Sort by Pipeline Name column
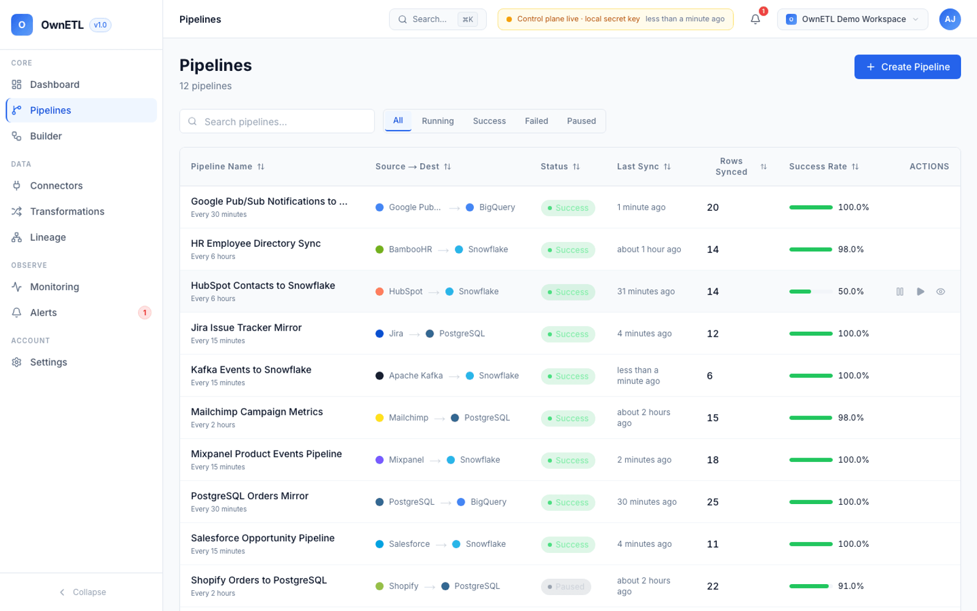 (x=228, y=167)
